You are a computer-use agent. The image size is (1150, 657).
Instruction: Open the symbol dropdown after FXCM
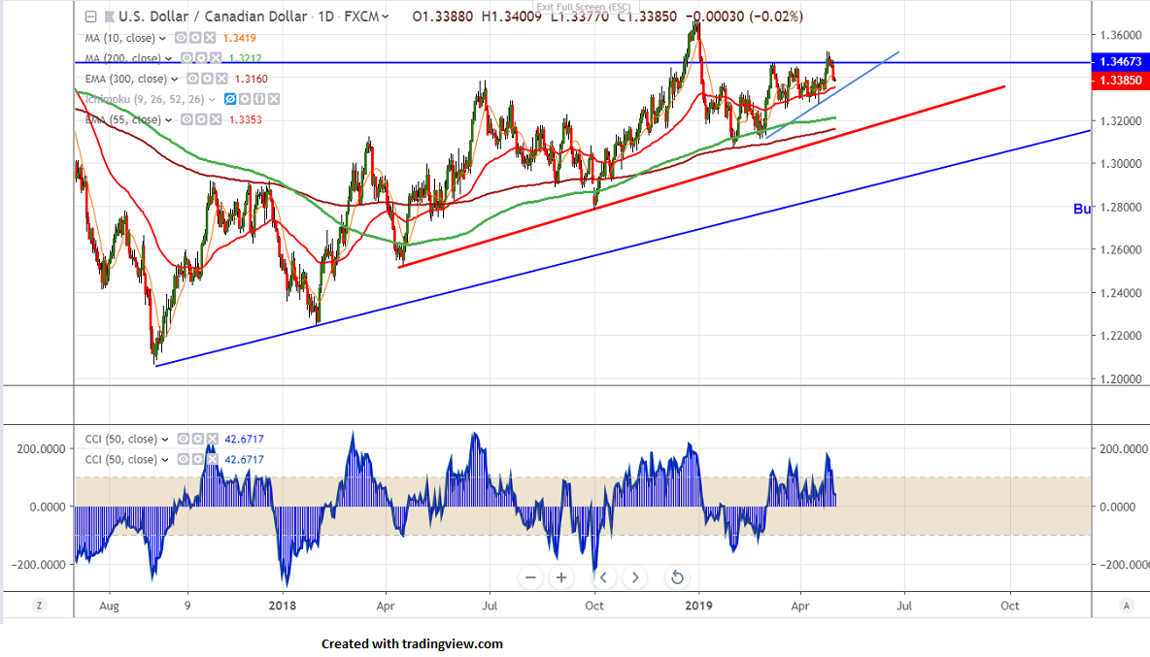pos(386,16)
